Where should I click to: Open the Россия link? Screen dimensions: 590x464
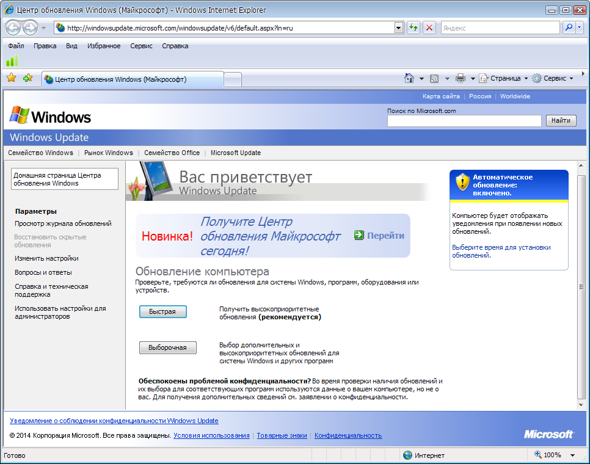(x=479, y=96)
